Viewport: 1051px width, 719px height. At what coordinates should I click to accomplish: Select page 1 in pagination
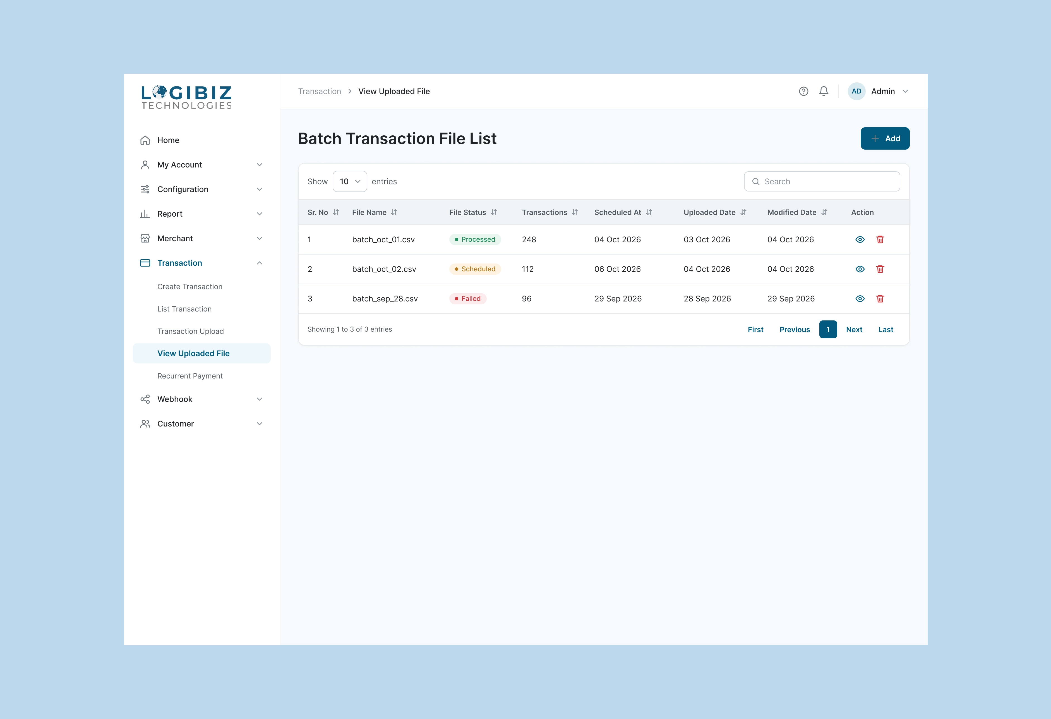coord(827,330)
